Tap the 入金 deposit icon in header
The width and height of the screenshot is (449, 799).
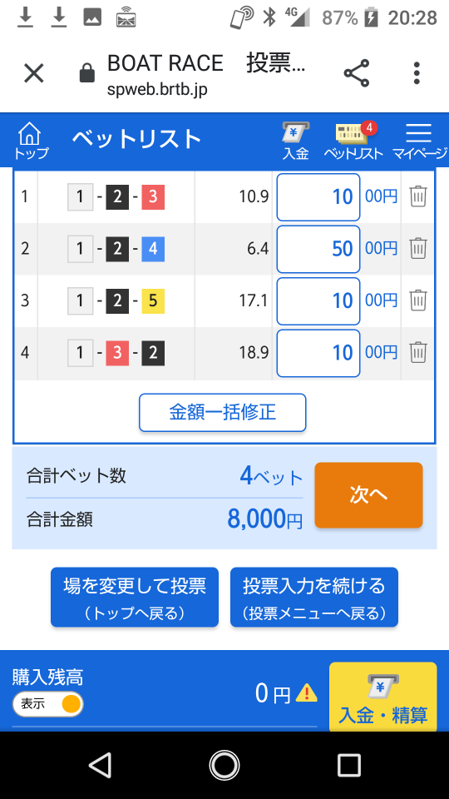296,141
